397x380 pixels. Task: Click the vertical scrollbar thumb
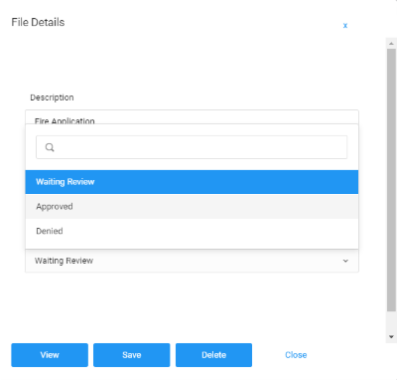391,180
